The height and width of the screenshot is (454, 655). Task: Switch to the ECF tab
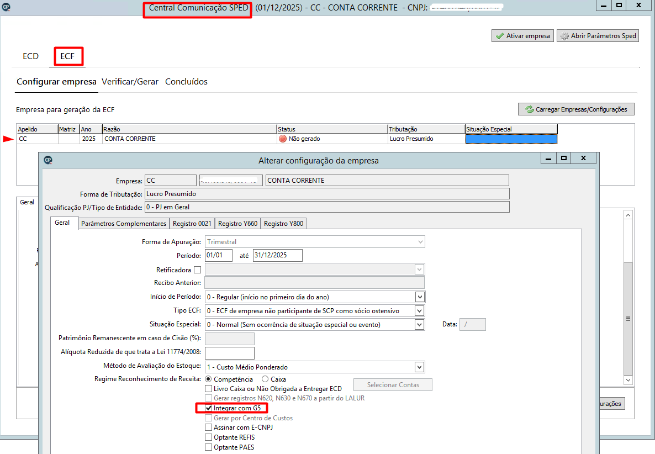67,56
